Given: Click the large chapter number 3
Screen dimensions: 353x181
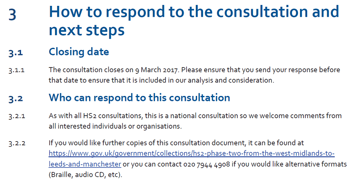Looking at the screenshot, I should coord(12,14).
